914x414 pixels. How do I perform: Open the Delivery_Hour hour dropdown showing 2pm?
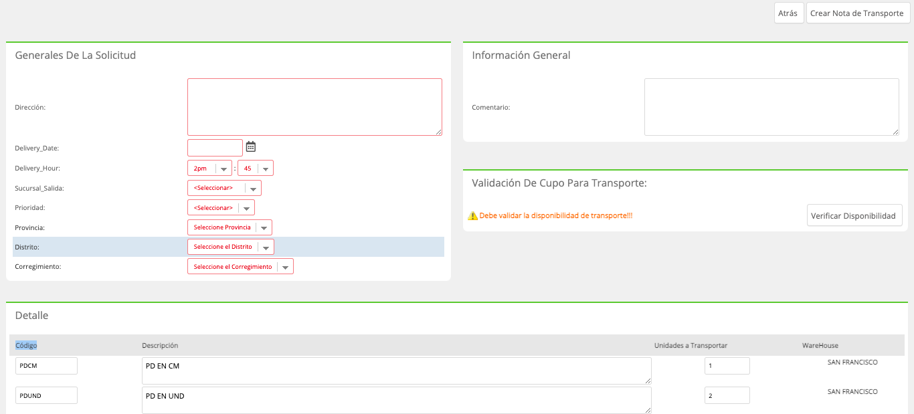209,169
